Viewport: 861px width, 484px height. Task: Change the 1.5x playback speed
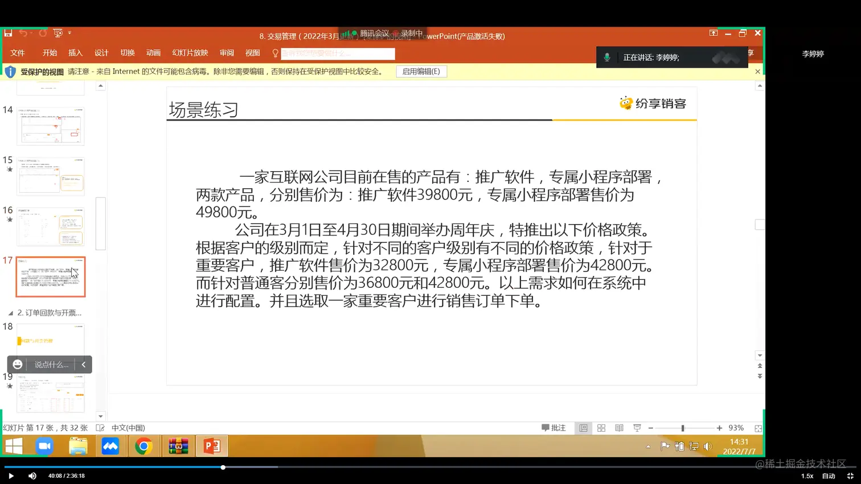coord(807,476)
